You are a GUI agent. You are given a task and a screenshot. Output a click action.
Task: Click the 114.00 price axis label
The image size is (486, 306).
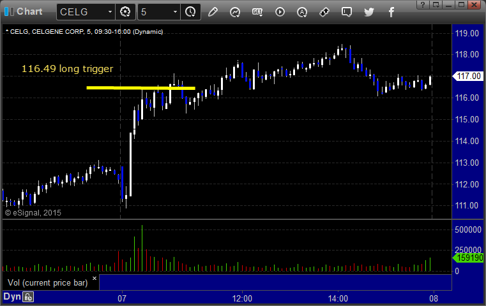click(x=467, y=141)
